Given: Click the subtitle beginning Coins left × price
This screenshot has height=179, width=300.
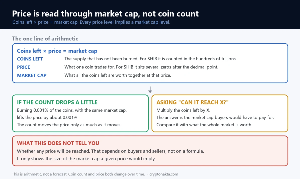Looking at the screenshot, I should [91, 22].
